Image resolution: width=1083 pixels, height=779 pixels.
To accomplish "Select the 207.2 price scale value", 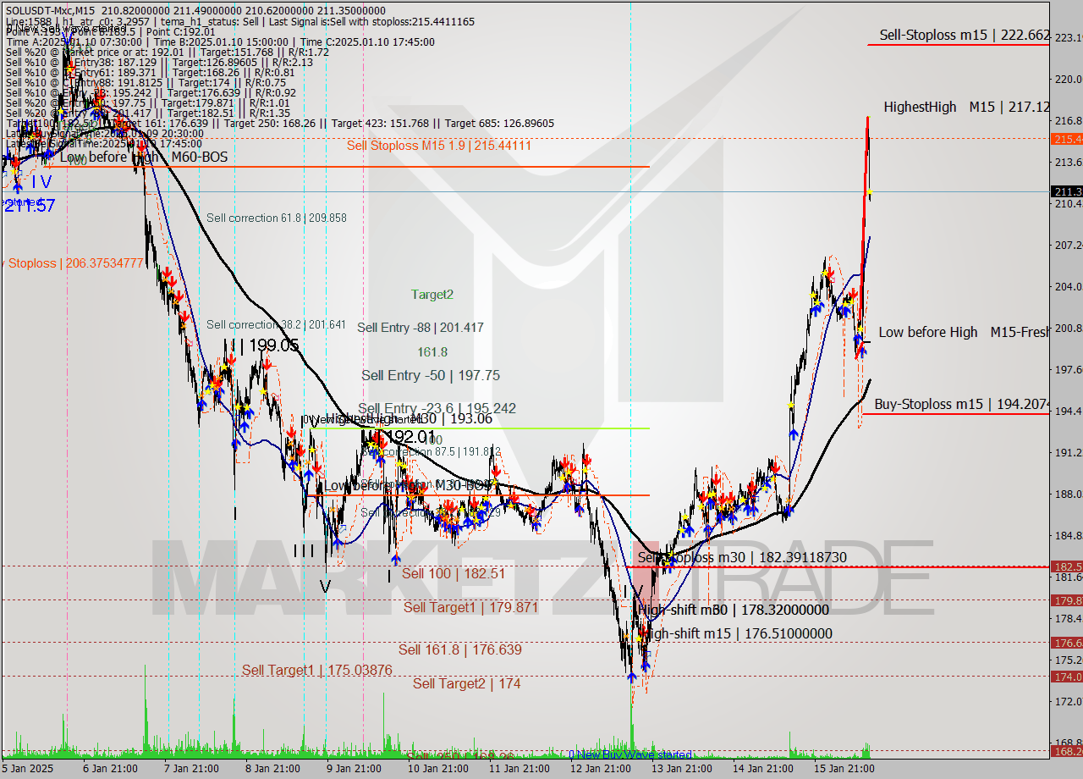I will click(x=1067, y=245).
